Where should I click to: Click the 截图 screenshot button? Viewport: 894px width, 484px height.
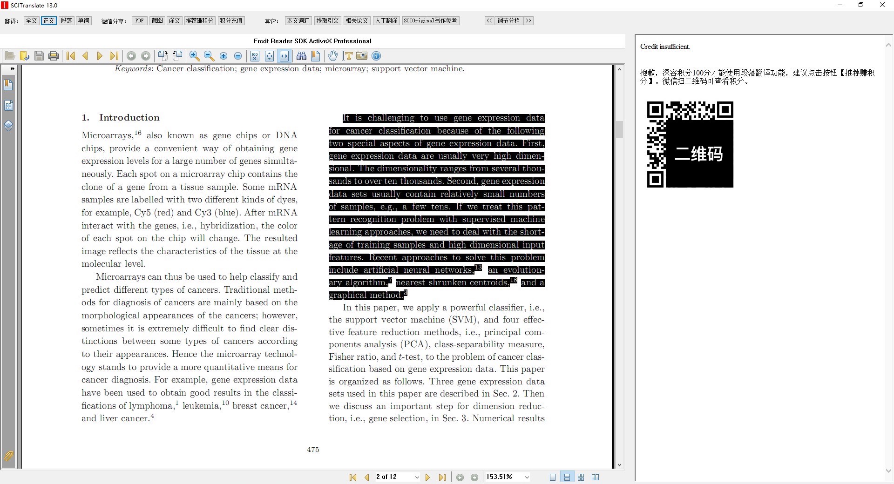pos(157,20)
